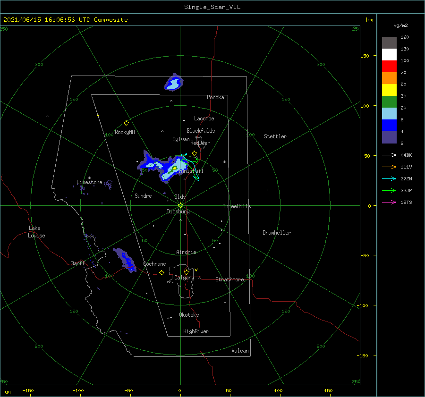Click the kg/m2 unit label
This screenshot has width=425, height=397.
click(400, 25)
